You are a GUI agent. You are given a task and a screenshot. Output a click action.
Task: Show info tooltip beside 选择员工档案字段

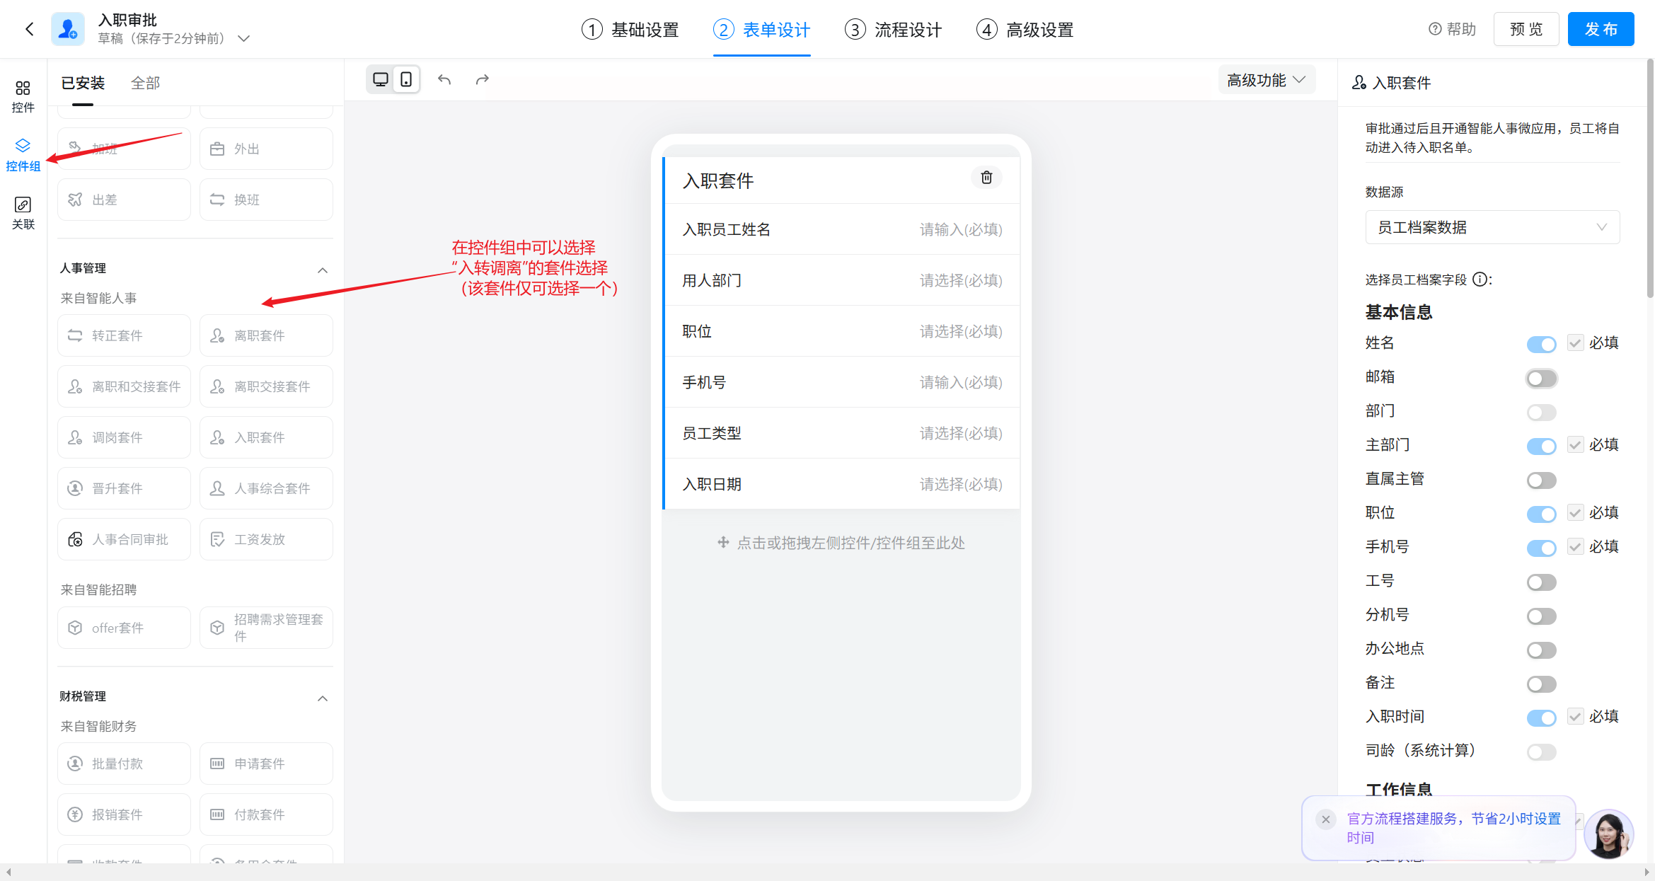click(x=1480, y=280)
